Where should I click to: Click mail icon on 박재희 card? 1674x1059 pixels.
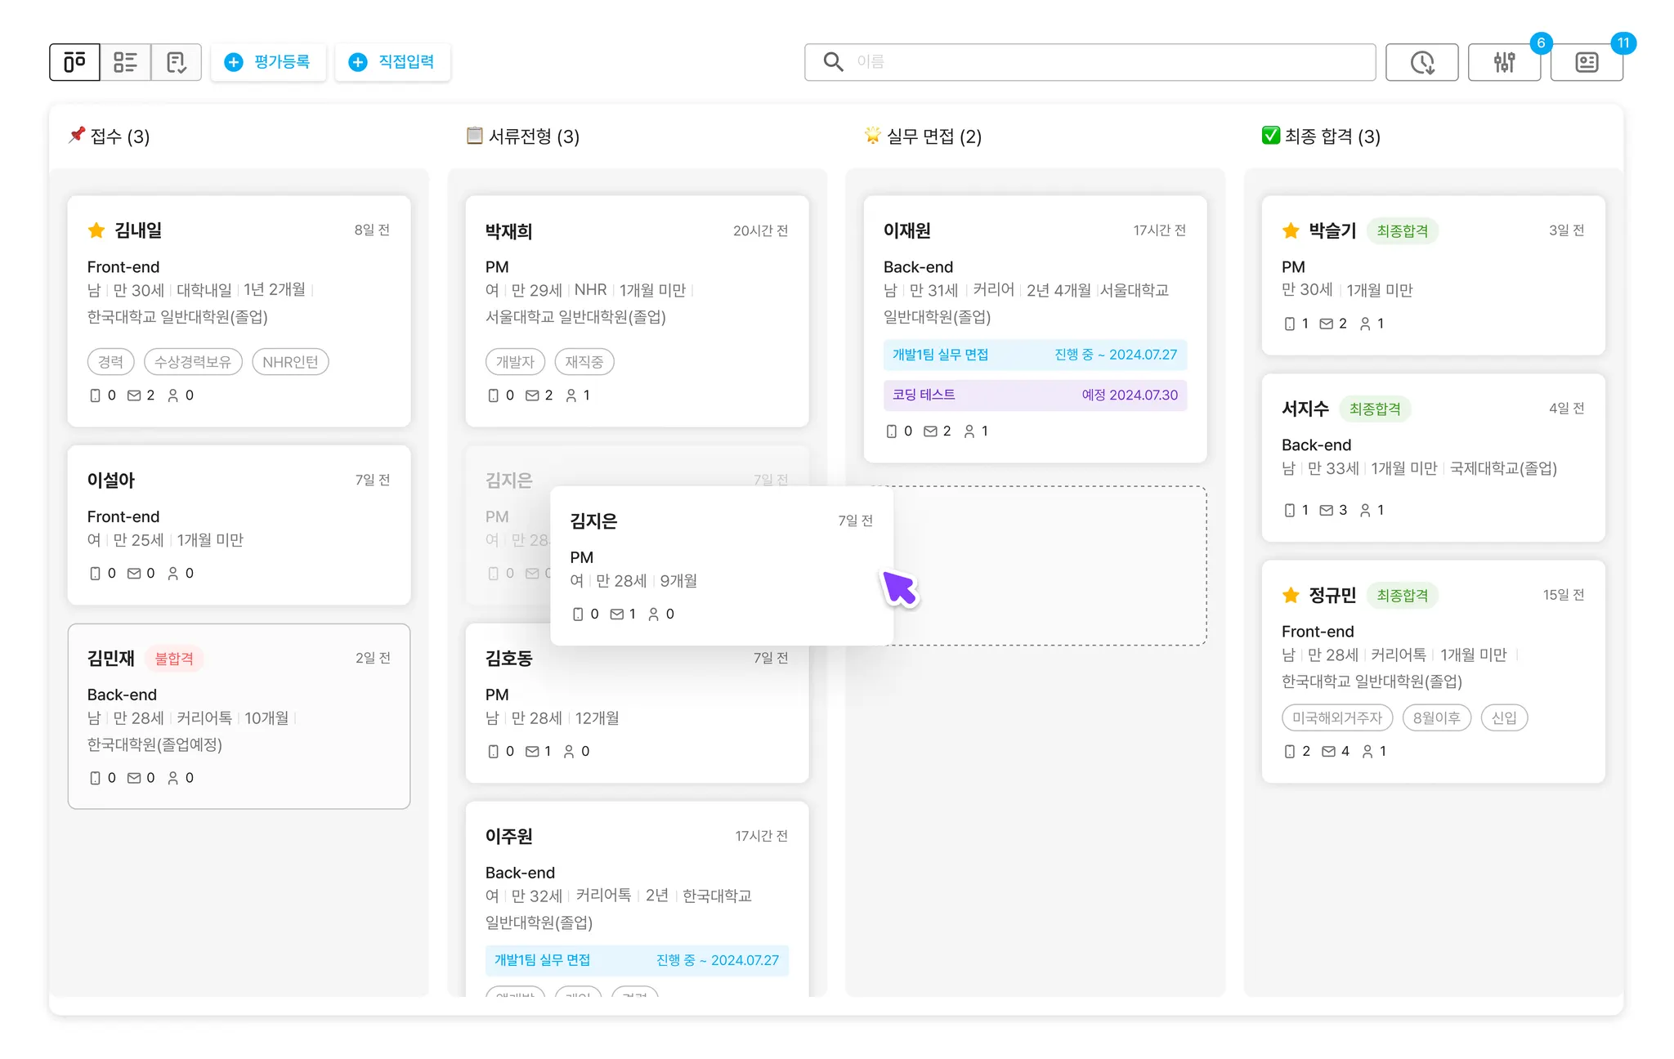pos(532,395)
